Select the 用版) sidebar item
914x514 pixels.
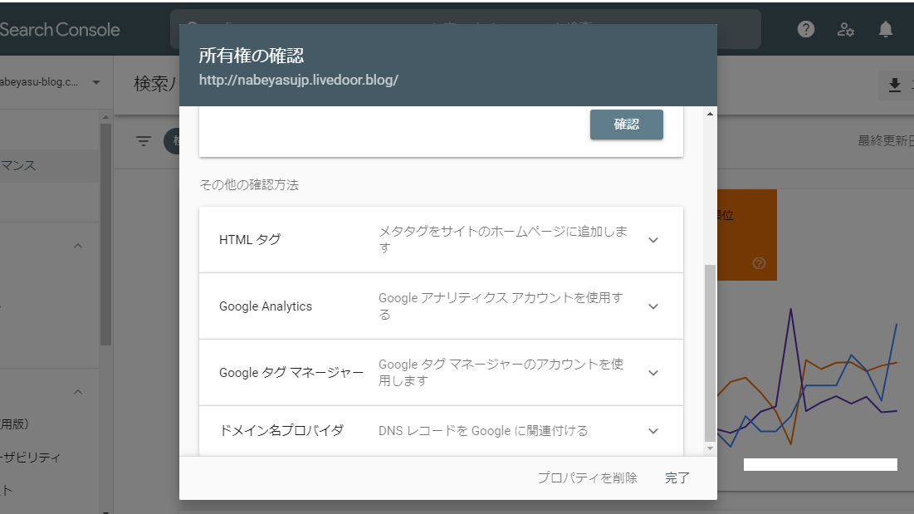point(15,423)
